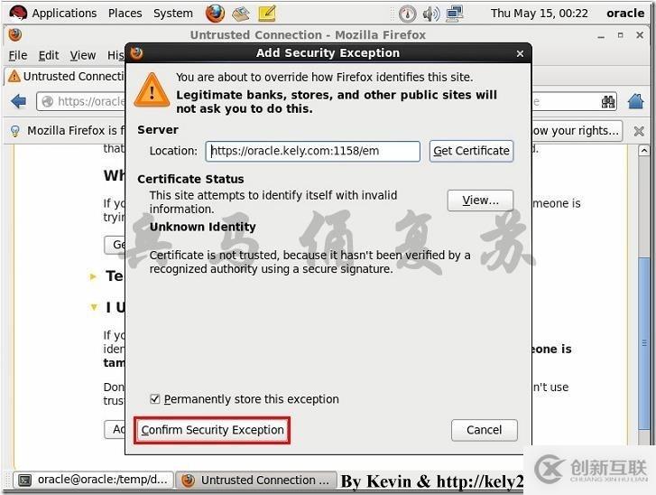Click the warning triangle icon in dialog
The image size is (656, 495).
[152, 90]
